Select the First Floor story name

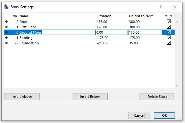pyautogui.click(x=28, y=27)
